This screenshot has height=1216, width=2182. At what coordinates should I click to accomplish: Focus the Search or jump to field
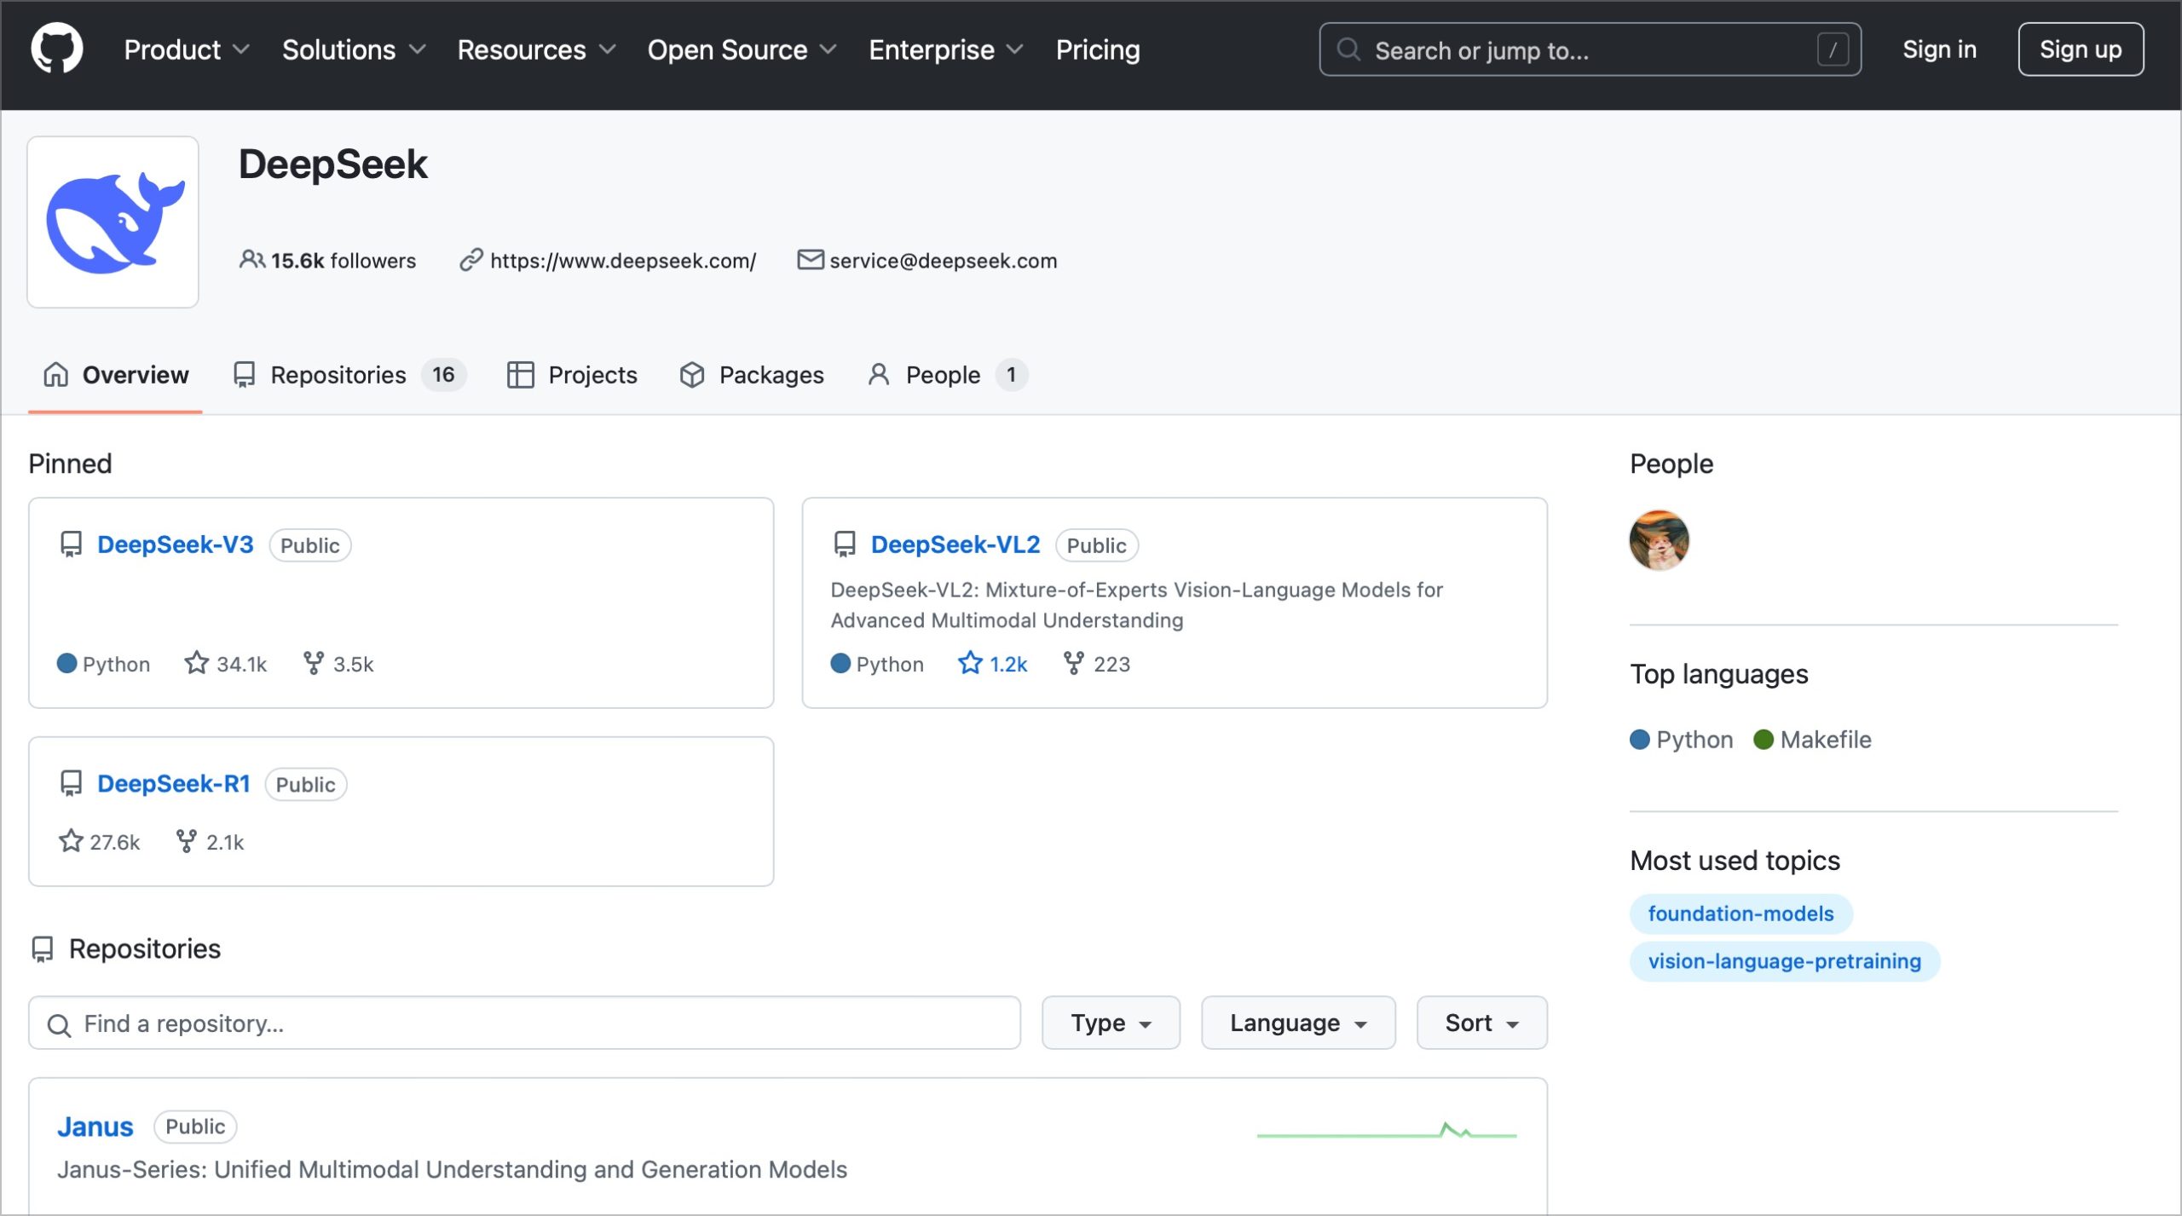(1590, 49)
